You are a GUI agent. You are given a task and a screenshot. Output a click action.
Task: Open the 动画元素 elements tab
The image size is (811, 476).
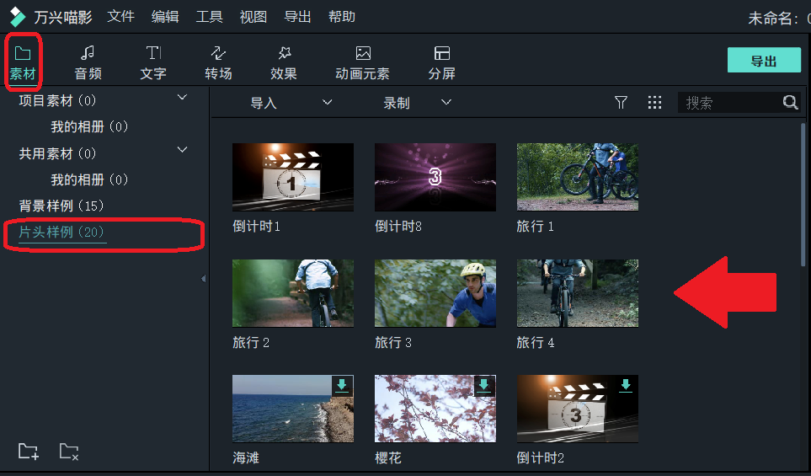pyautogui.click(x=363, y=62)
